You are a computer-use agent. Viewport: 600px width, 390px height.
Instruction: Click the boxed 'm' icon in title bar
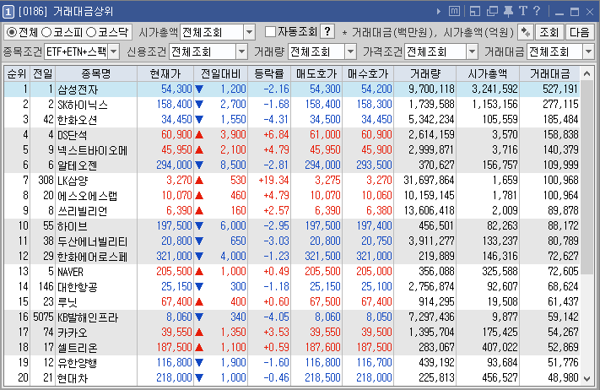point(454,12)
